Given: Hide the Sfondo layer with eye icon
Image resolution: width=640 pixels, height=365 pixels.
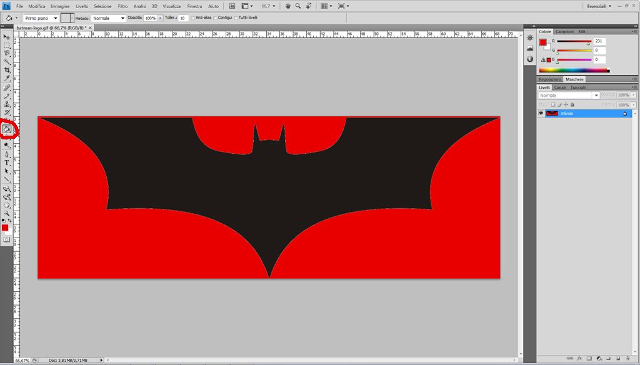Looking at the screenshot, I should (541, 114).
